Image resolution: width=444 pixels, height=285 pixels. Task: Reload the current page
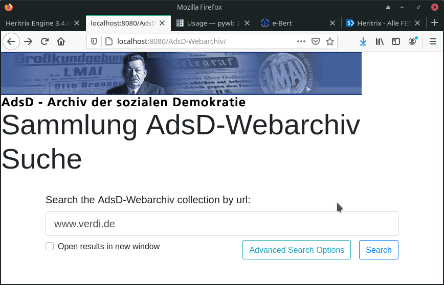[45, 41]
